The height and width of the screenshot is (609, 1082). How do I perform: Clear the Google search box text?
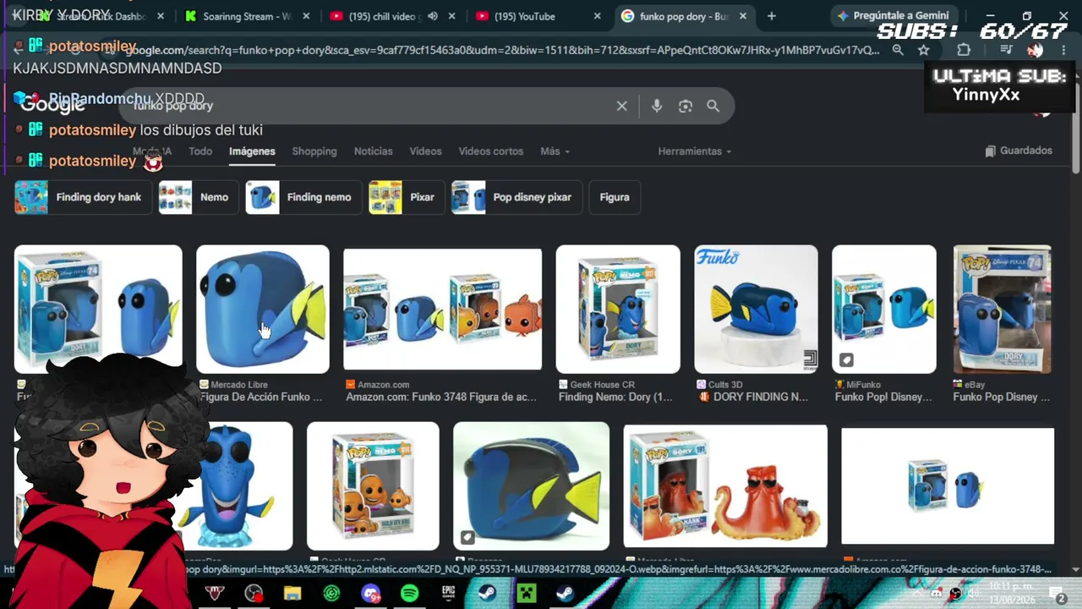pos(621,106)
